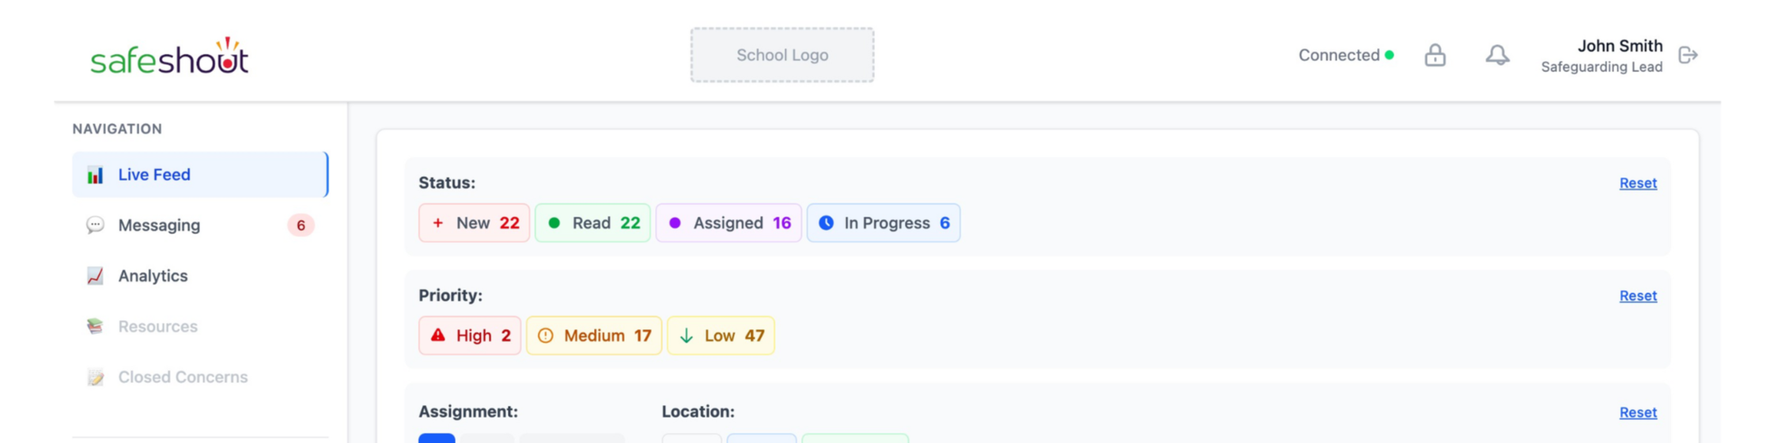Toggle the Assigned status filter
The image size is (1774, 443).
click(x=728, y=223)
